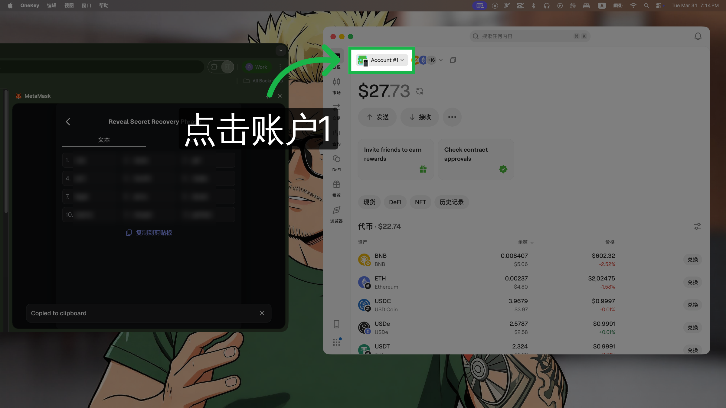Viewport: 726px width, 408px height.
Task: Open Control Center in menu bar
Action: click(x=659, y=5)
